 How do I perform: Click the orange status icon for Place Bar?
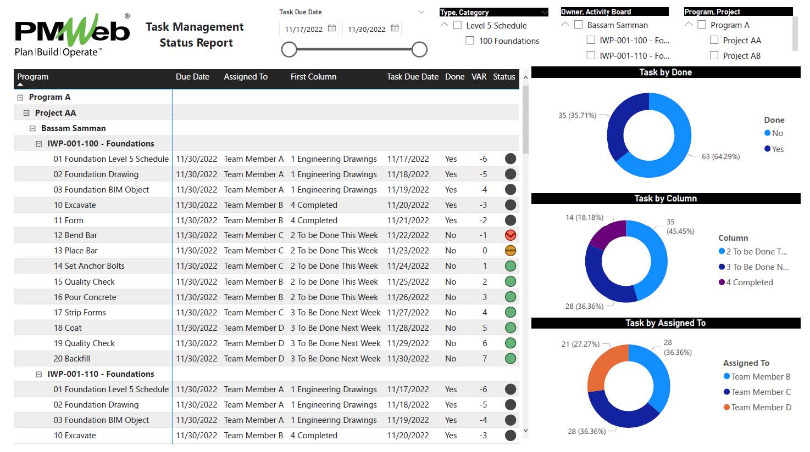pos(511,251)
